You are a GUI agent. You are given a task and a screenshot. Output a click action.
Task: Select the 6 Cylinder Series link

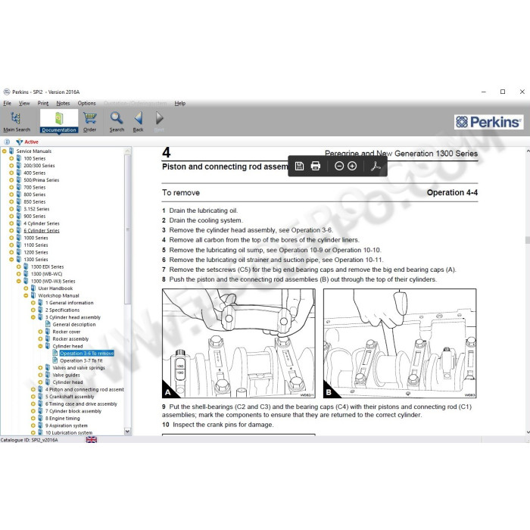coord(41,230)
